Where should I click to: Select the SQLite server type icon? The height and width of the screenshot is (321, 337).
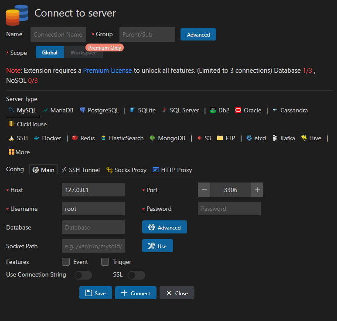coord(133,110)
